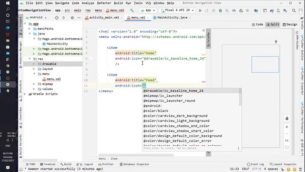305x172 pixels.
Task: Select @drawable/ic_baseline_home_24 suggestion
Action: pyautogui.click(x=191, y=91)
